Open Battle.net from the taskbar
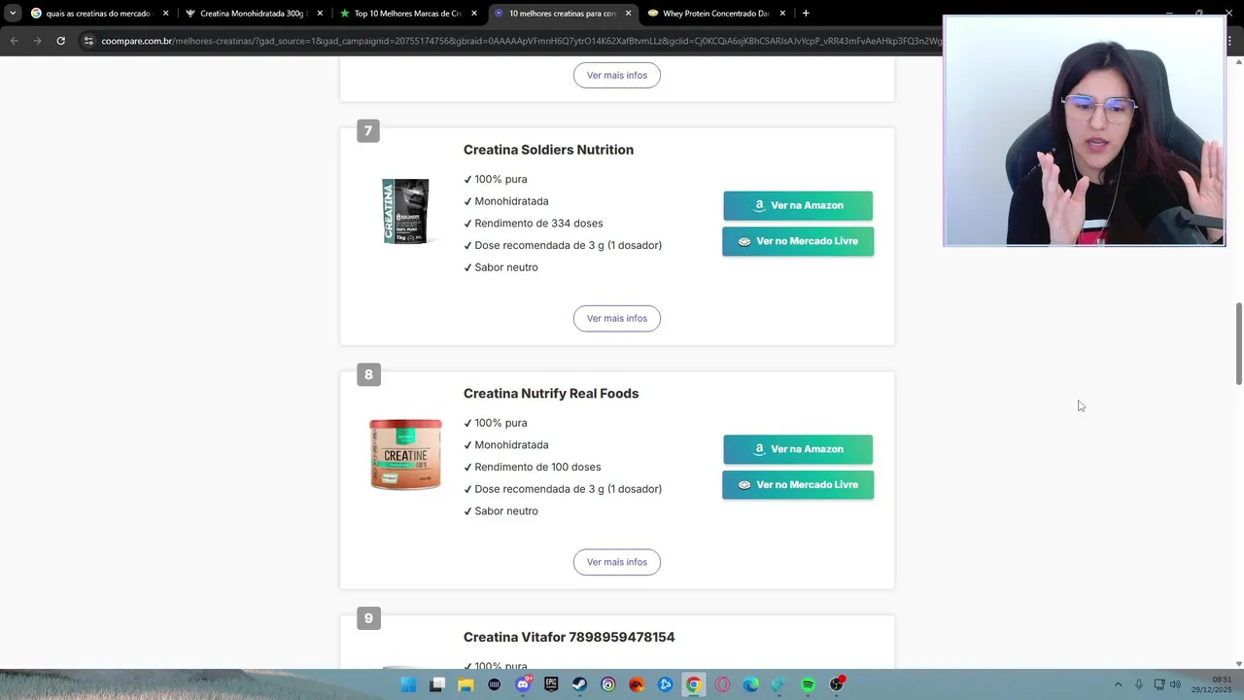Viewport: 1244px width, 700px height. [x=665, y=684]
